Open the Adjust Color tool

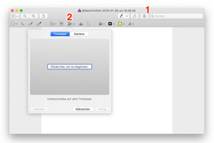click(81, 24)
